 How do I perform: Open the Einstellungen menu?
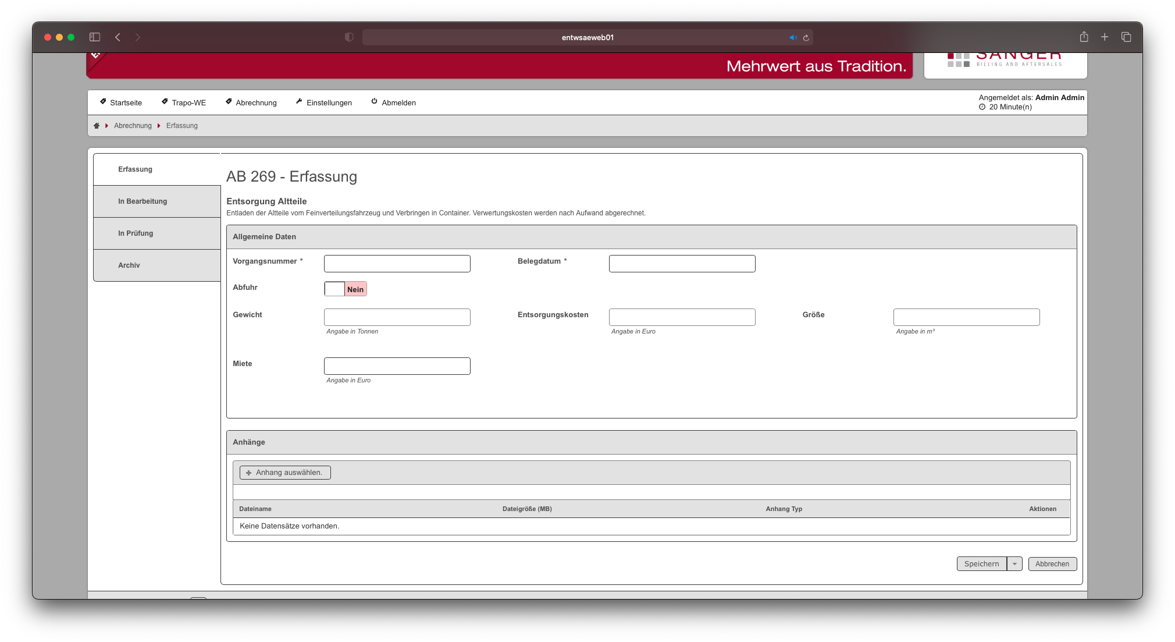[x=323, y=102]
